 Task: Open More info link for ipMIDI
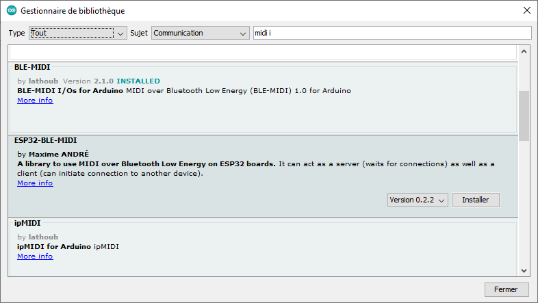coord(35,256)
